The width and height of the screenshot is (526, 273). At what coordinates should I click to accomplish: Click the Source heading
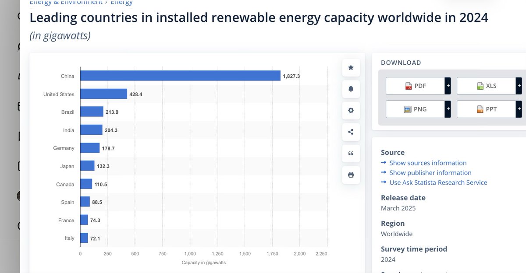coord(393,152)
